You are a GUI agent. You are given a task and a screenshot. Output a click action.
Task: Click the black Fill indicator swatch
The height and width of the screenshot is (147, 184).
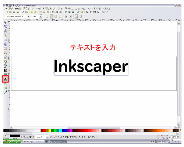coord(15,136)
